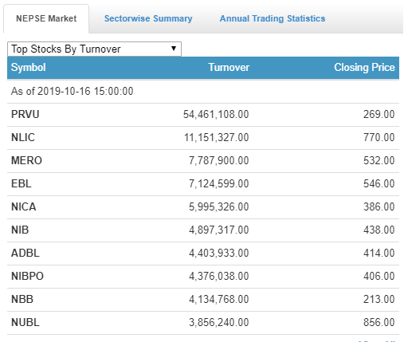Switch to the NEPSE Market tab

46,18
